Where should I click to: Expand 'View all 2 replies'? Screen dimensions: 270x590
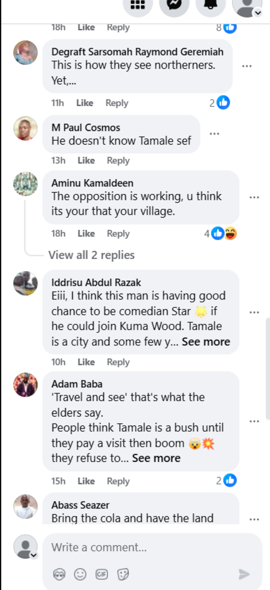coord(91,255)
